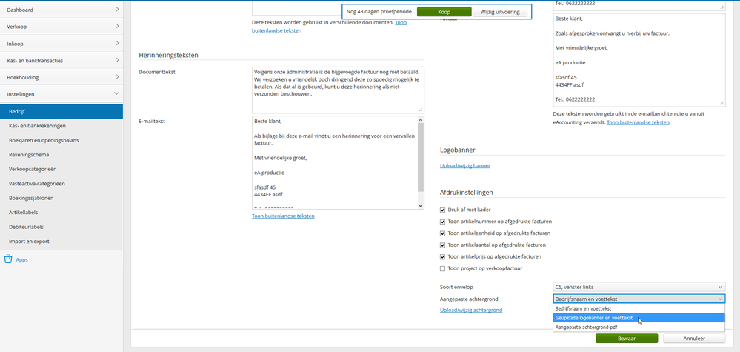Toggle Toon artikelprijs op afgedrukte facturen
740x352 pixels.
pyautogui.click(x=443, y=256)
